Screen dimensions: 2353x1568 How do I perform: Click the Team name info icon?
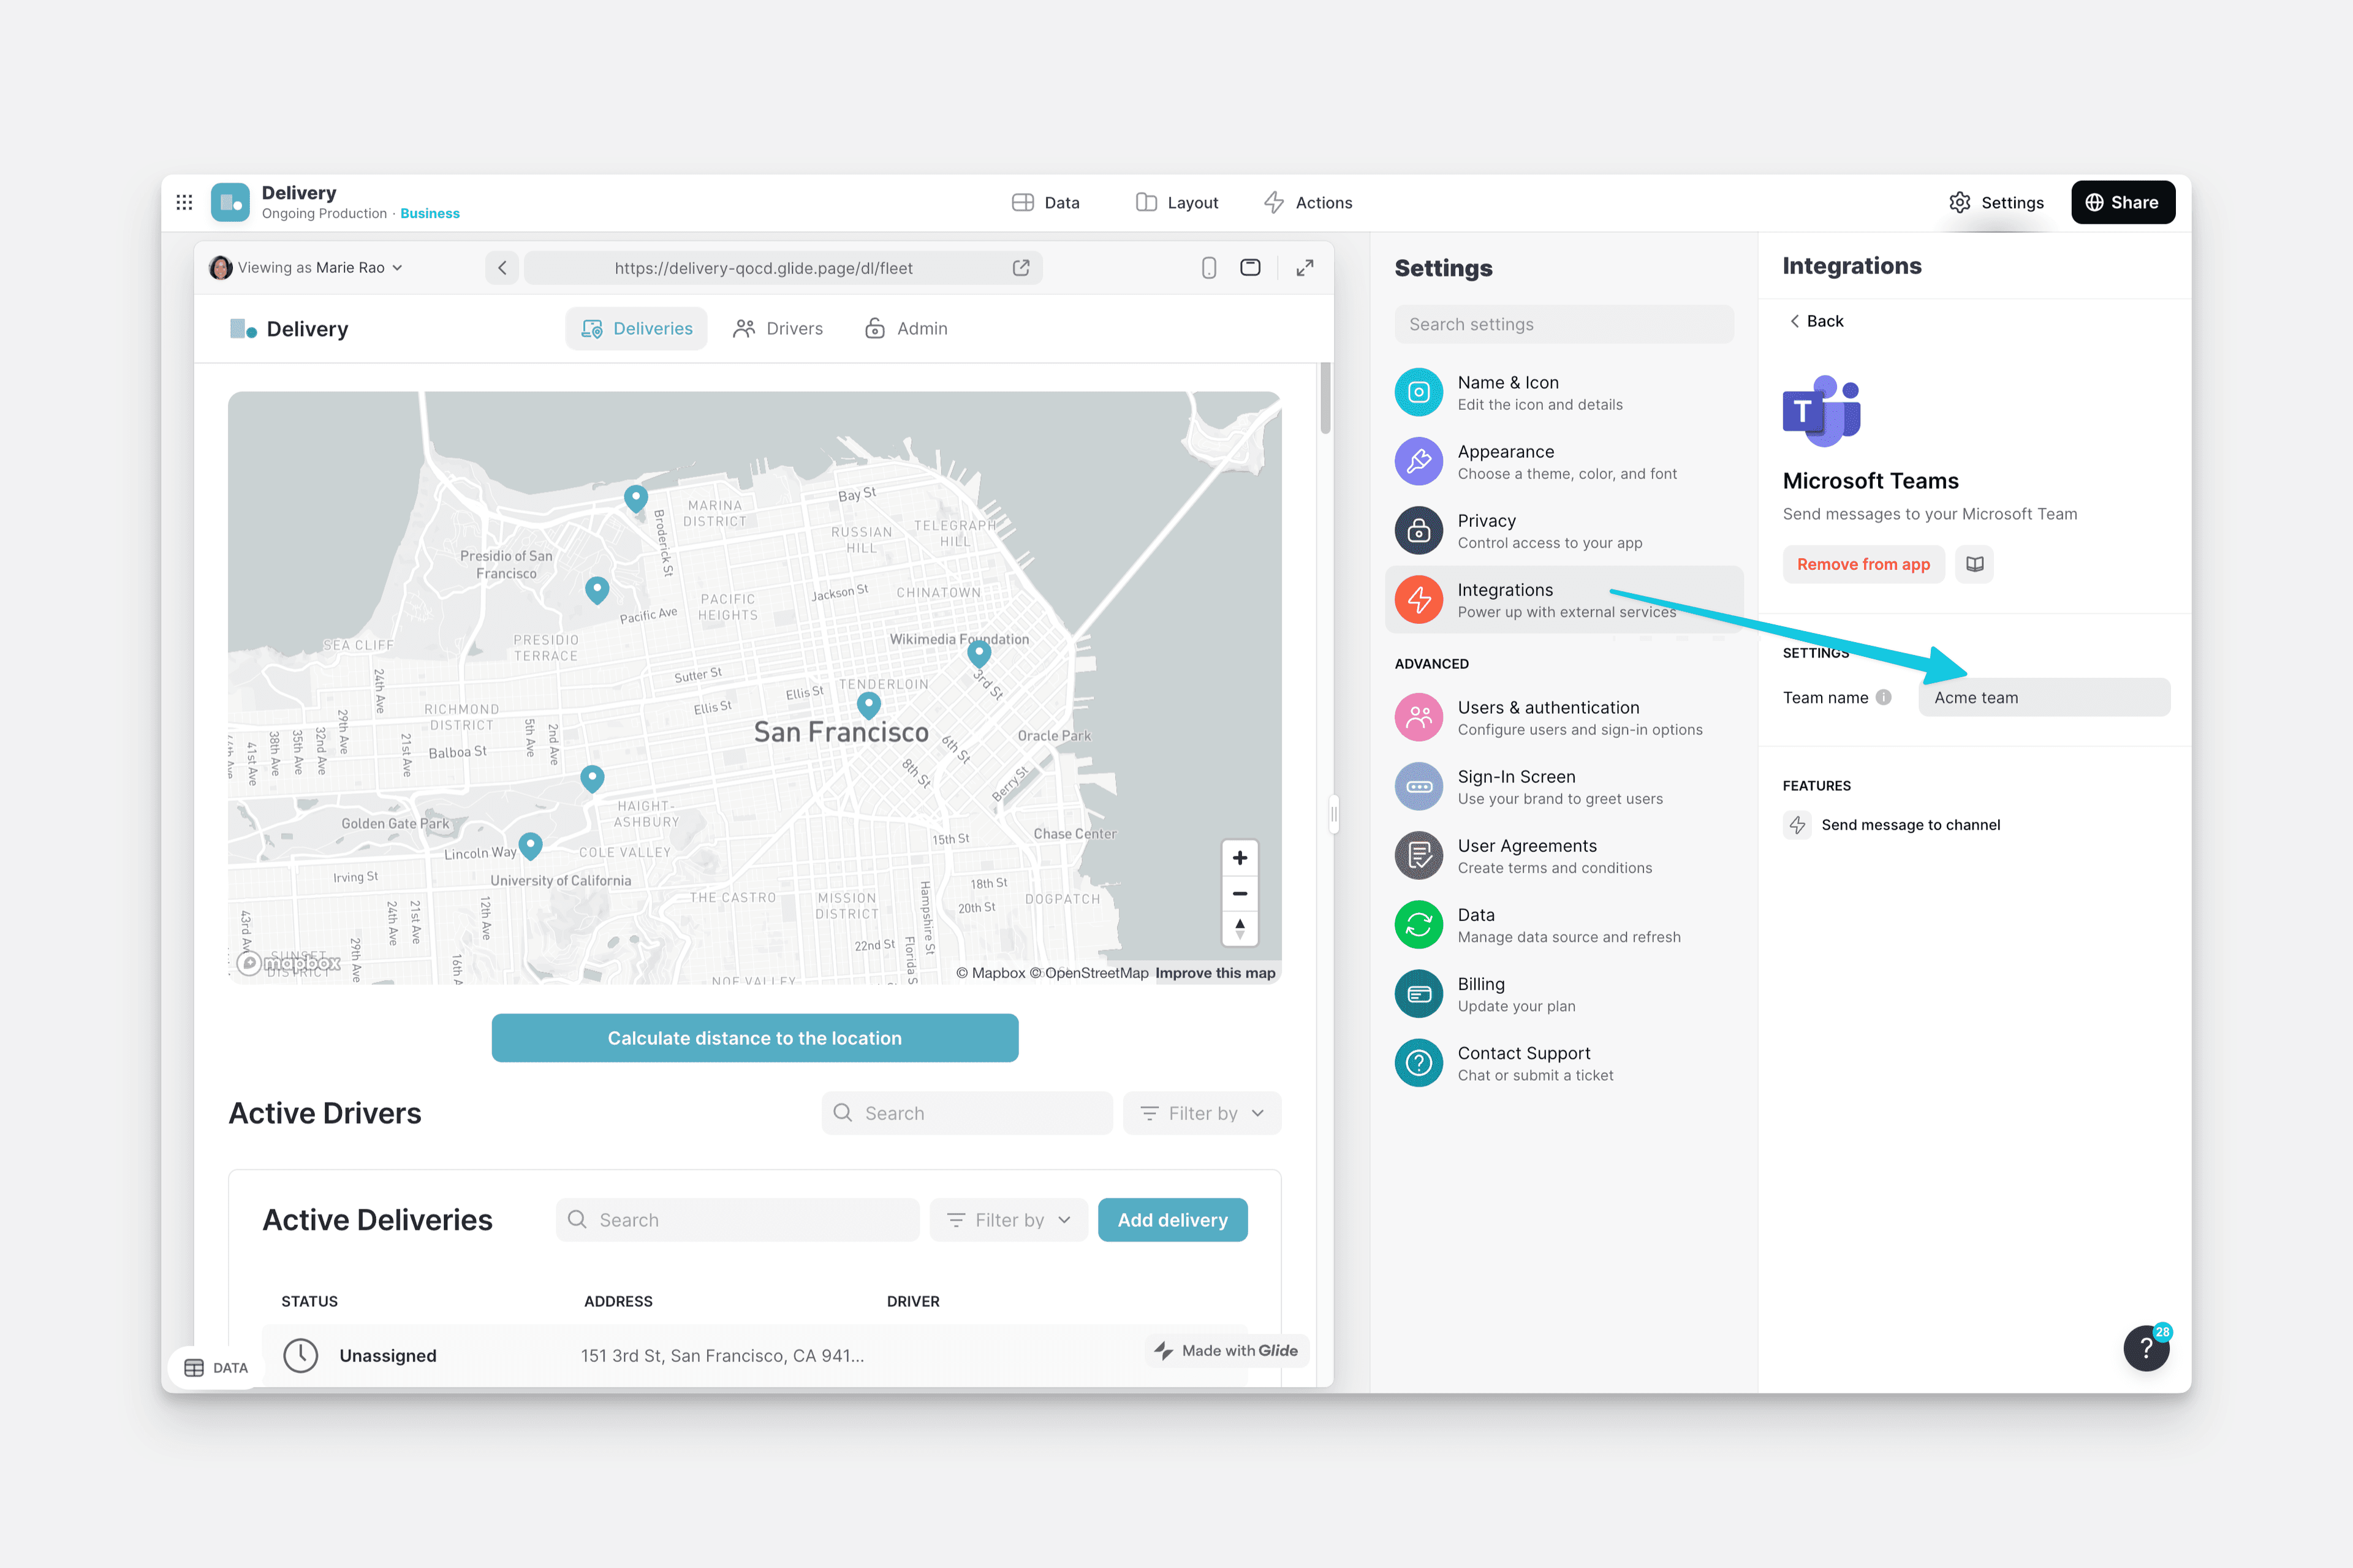coord(1883,697)
